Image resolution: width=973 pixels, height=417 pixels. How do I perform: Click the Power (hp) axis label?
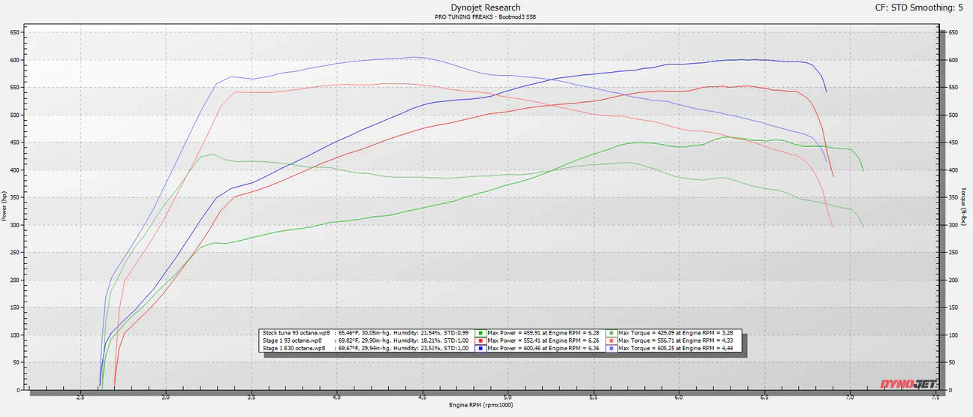coord(5,207)
